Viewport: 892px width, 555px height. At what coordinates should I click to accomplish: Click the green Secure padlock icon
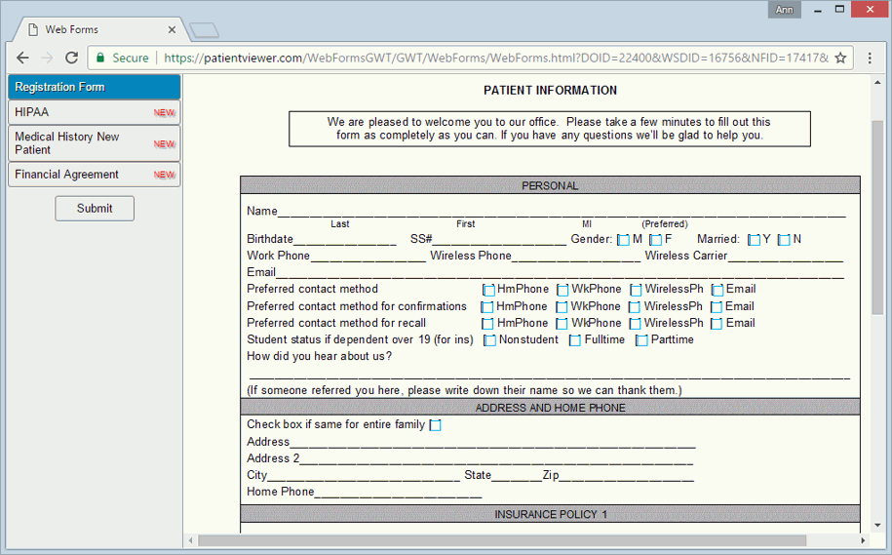tap(100, 58)
